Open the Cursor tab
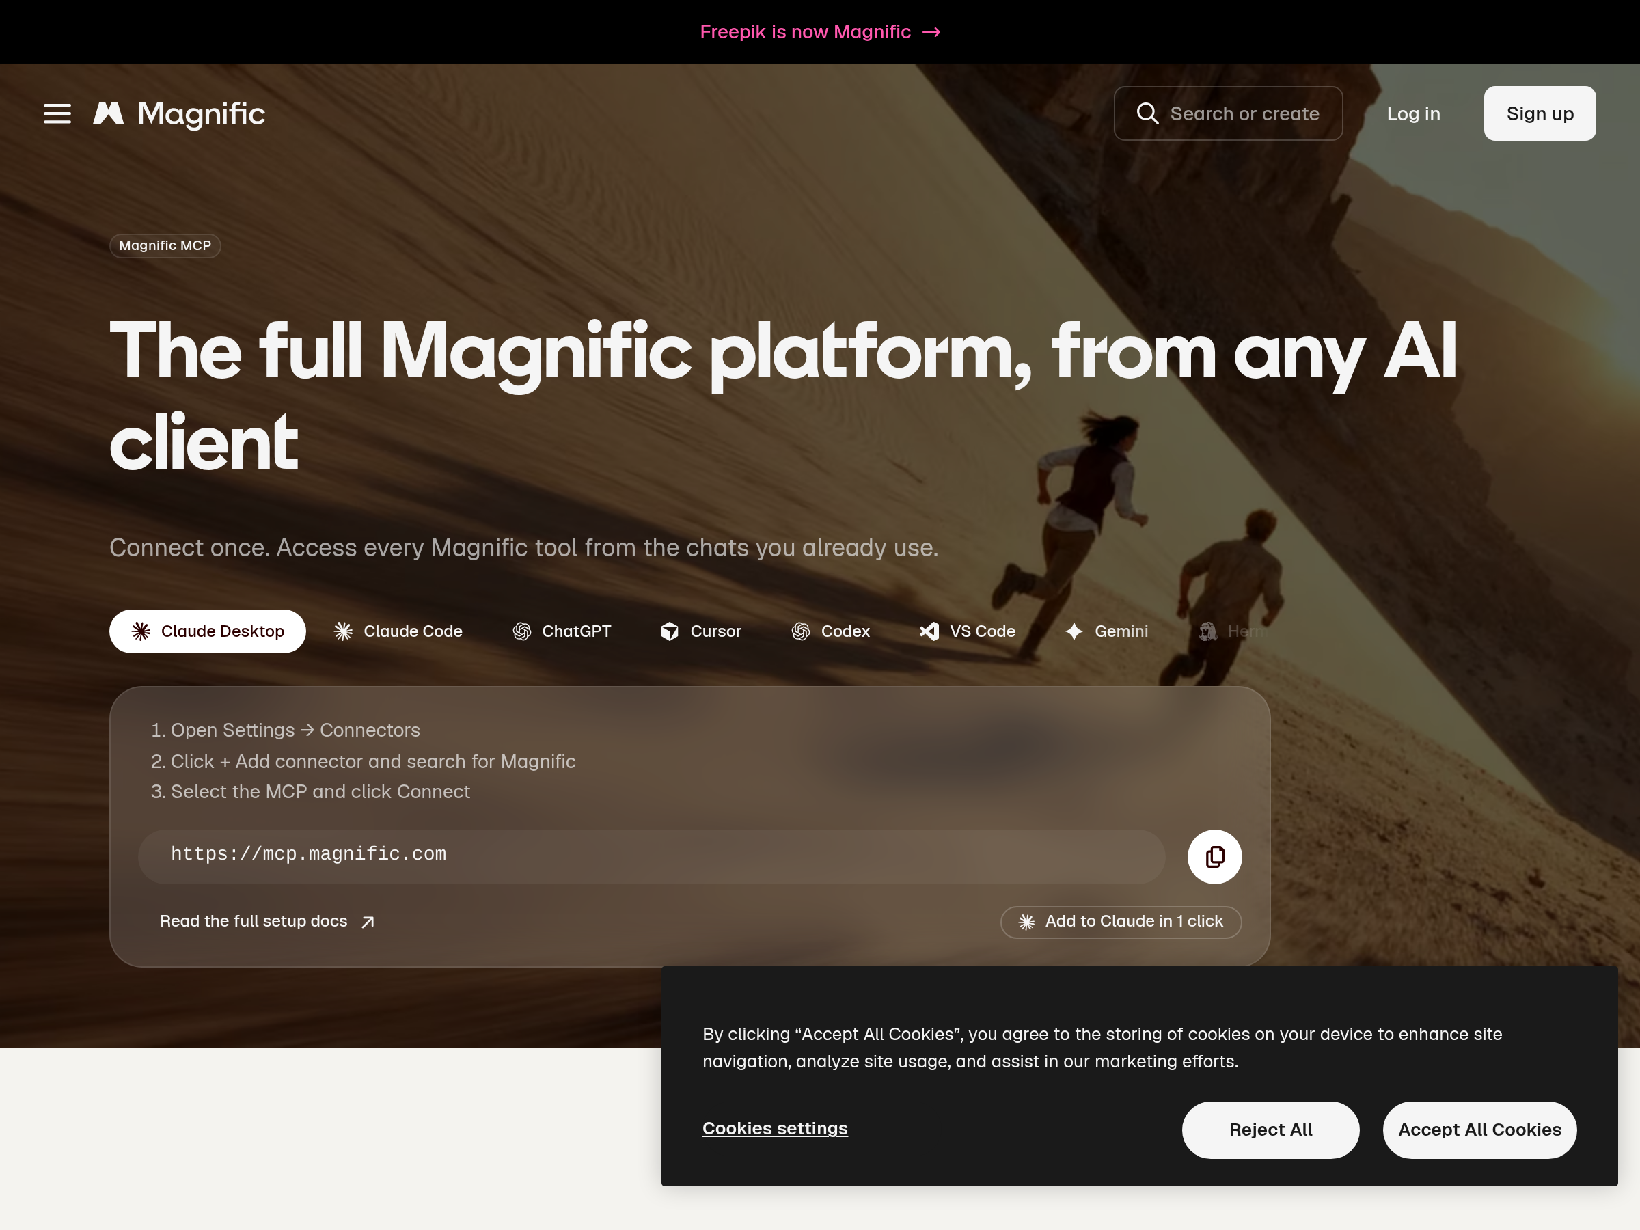Image resolution: width=1640 pixels, height=1230 pixels. [x=700, y=631]
